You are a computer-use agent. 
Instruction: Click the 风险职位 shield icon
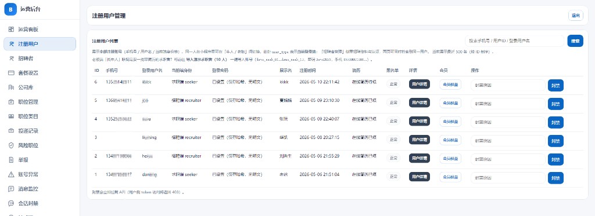[x=12, y=145]
